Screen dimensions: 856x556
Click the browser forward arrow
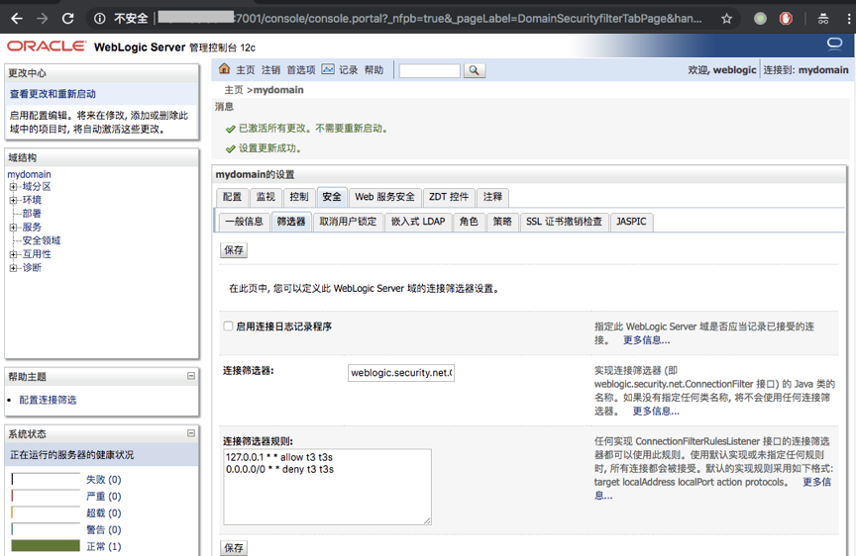[42, 19]
